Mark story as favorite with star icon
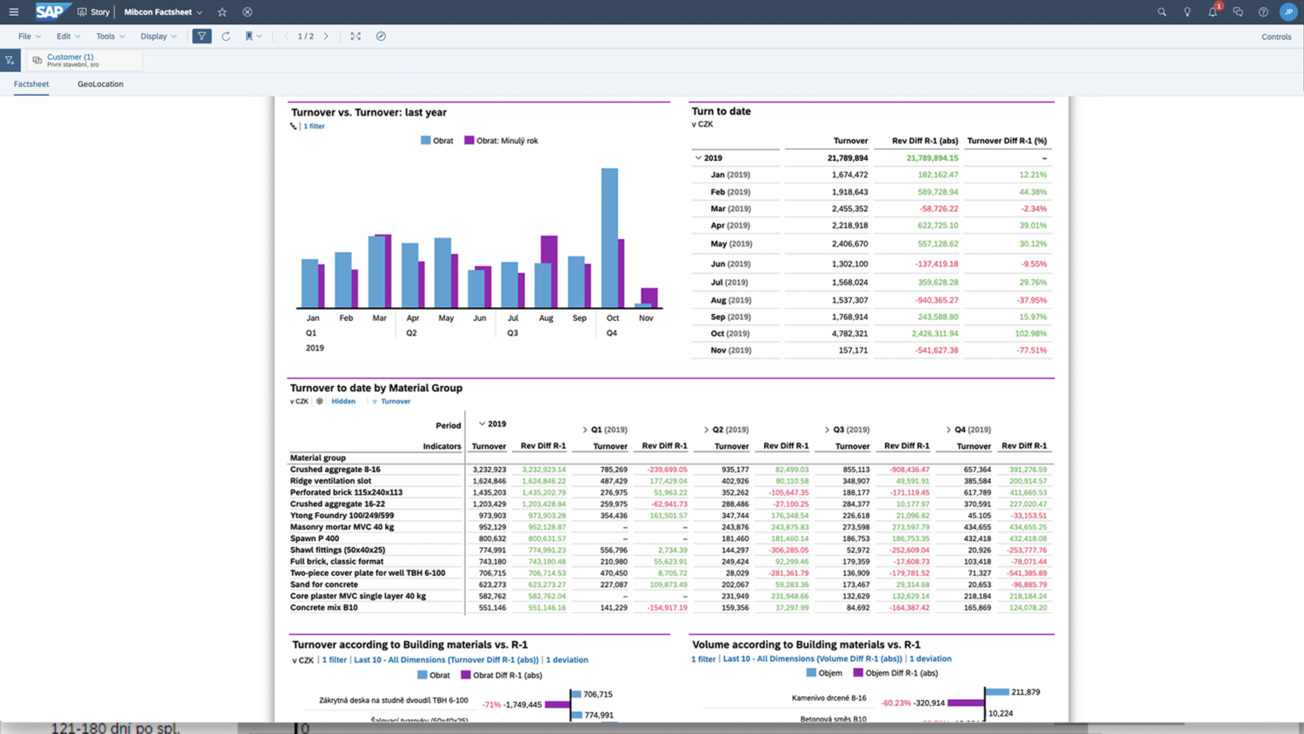The image size is (1304, 734). (223, 12)
